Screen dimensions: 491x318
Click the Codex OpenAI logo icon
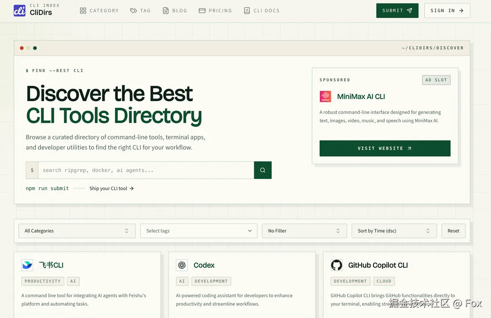point(182,265)
